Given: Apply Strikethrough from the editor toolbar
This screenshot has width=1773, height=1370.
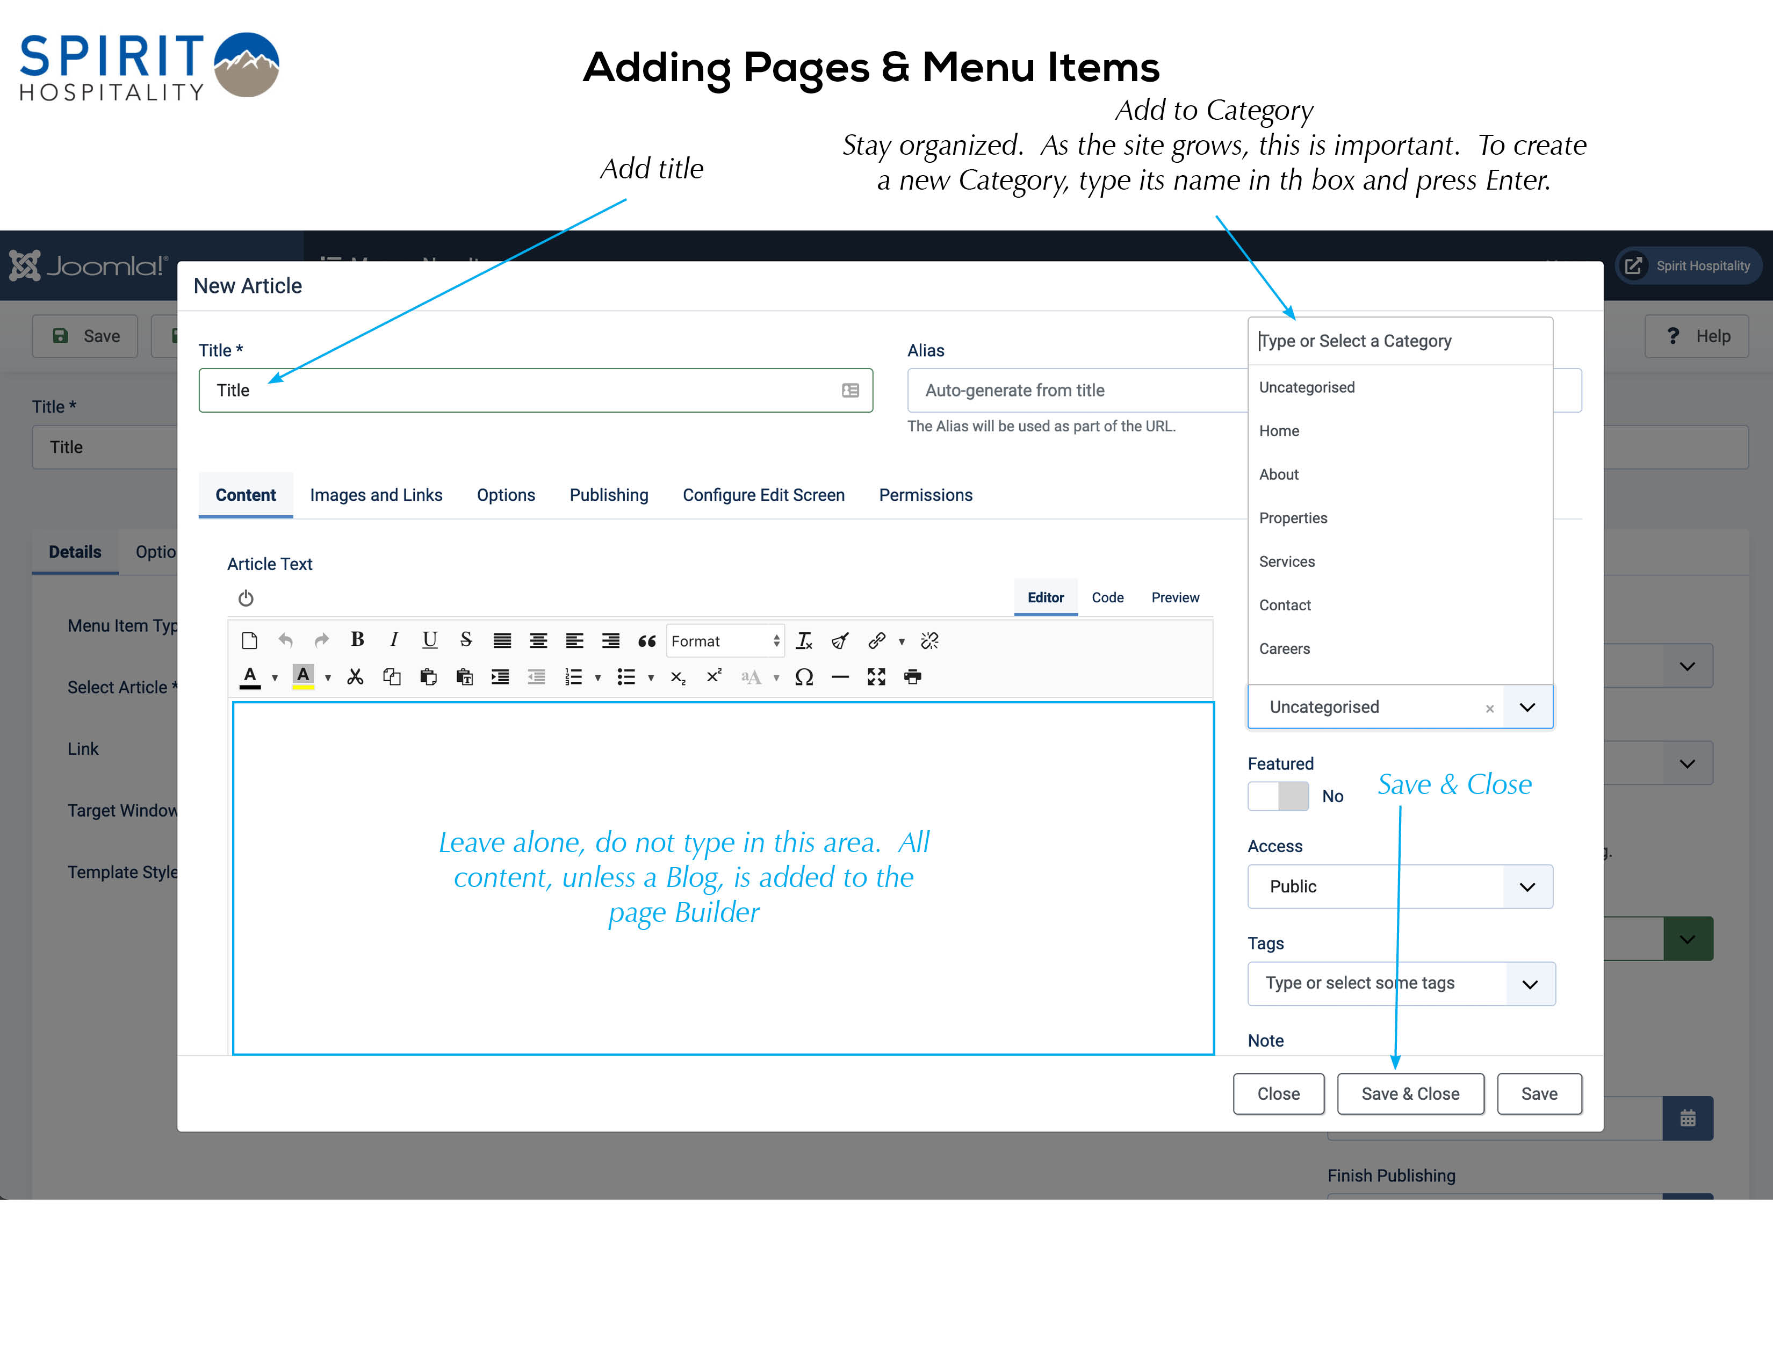Looking at the screenshot, I should 466,640.
